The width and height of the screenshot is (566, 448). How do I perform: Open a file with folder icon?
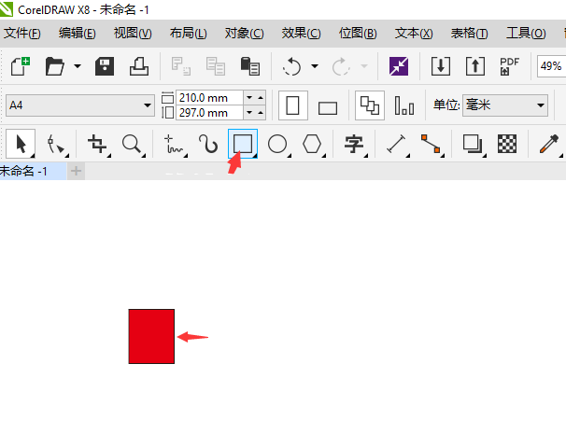point(55,66)
